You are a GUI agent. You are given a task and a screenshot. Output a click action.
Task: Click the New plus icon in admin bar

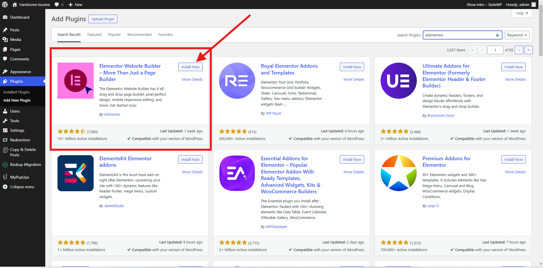coord(71,5)
